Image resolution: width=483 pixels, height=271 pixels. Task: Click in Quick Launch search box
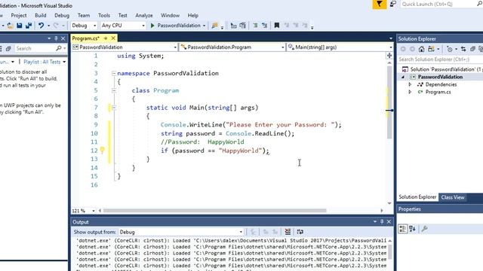(438, 4)
